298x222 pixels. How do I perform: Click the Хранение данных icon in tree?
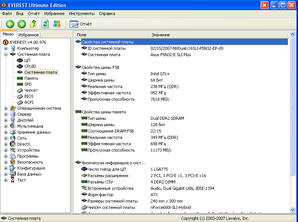click(x=13, y=132)
